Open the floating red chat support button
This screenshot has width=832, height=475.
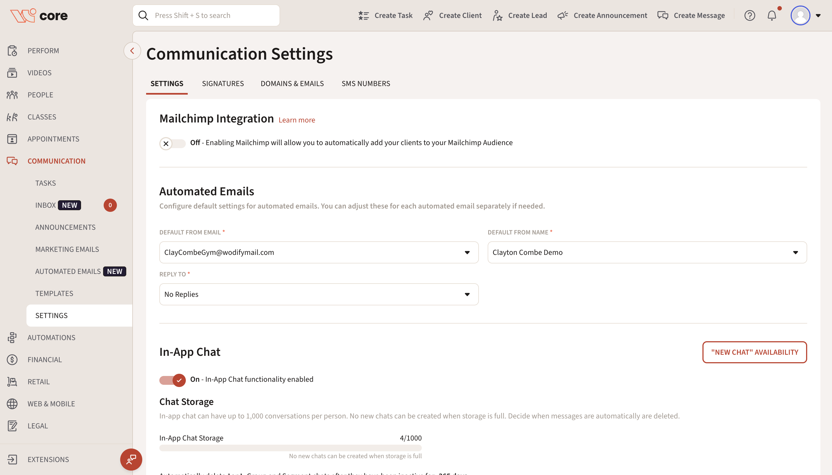(131, 459)
